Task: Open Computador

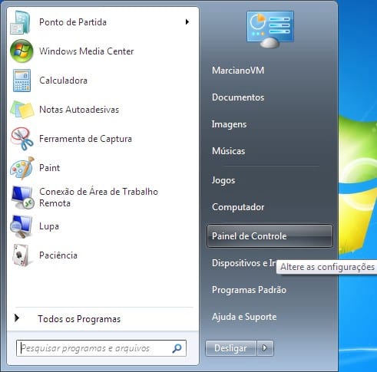Action: click(238, 207)
